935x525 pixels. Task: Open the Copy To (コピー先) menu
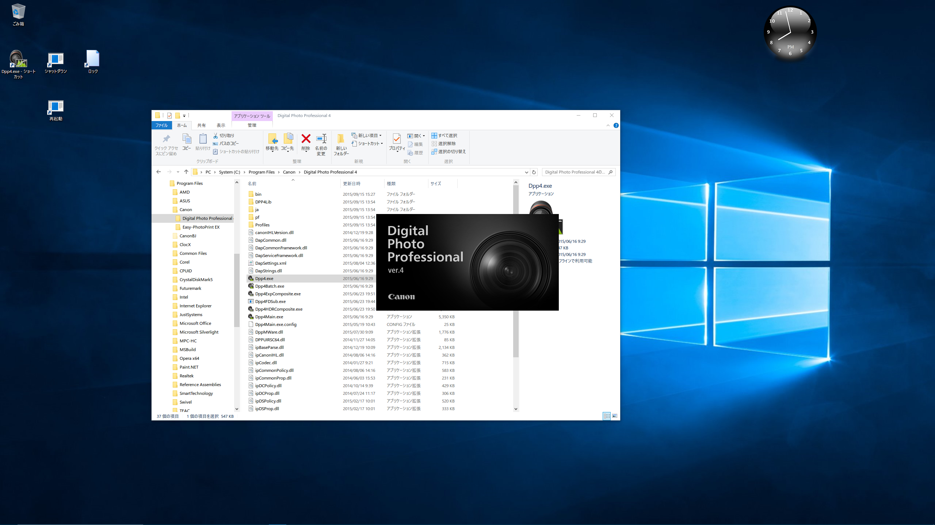[287, 143]
